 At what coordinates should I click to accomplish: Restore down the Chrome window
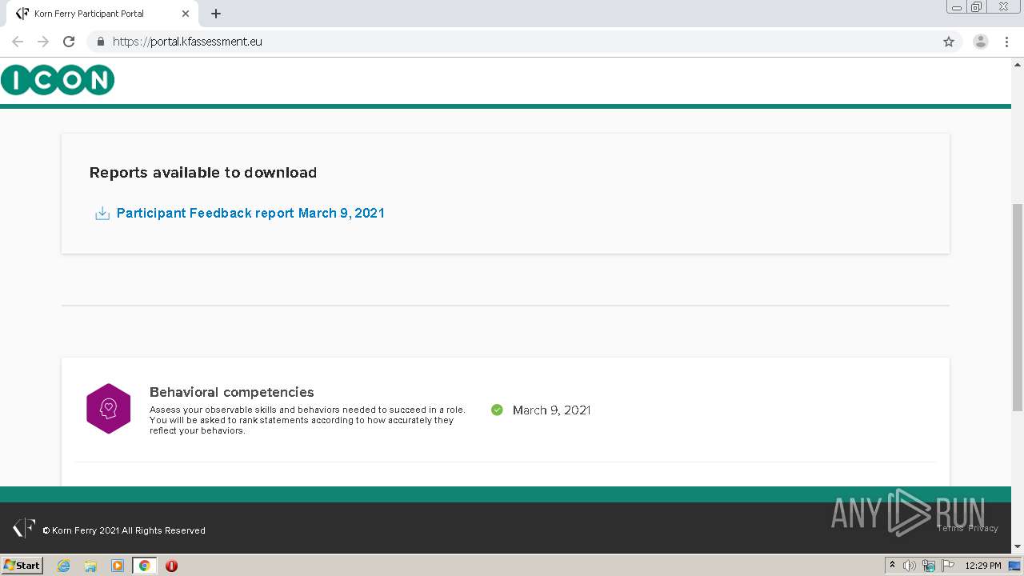tap(977, 7)
